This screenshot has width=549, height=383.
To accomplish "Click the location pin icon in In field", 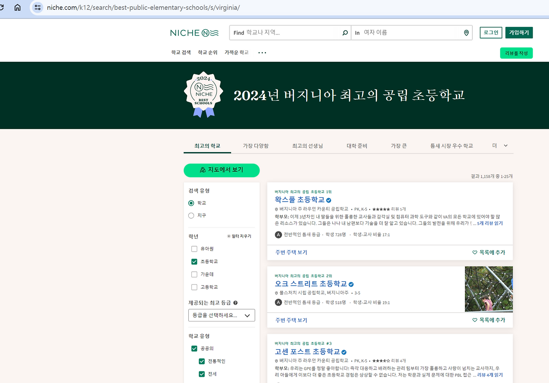I will tap(466, 33).
